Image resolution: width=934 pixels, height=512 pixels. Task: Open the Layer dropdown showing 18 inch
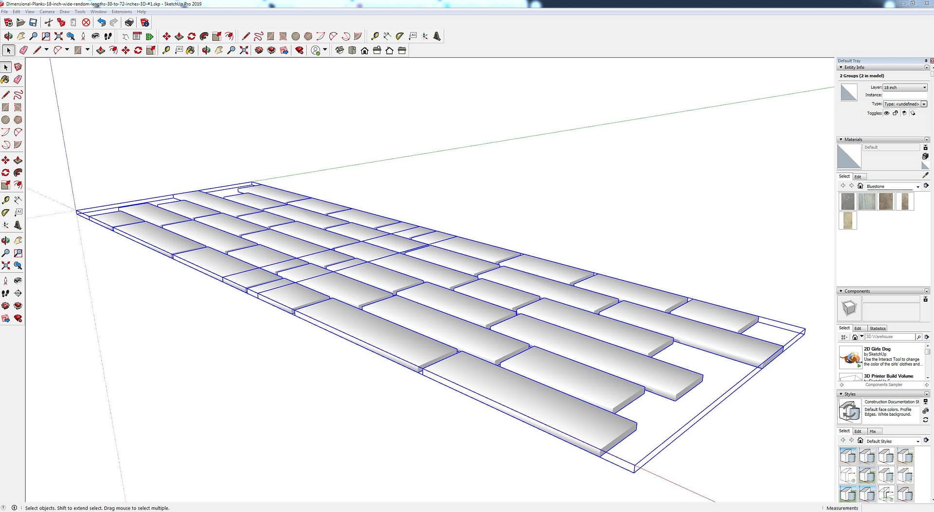point(905,88)
